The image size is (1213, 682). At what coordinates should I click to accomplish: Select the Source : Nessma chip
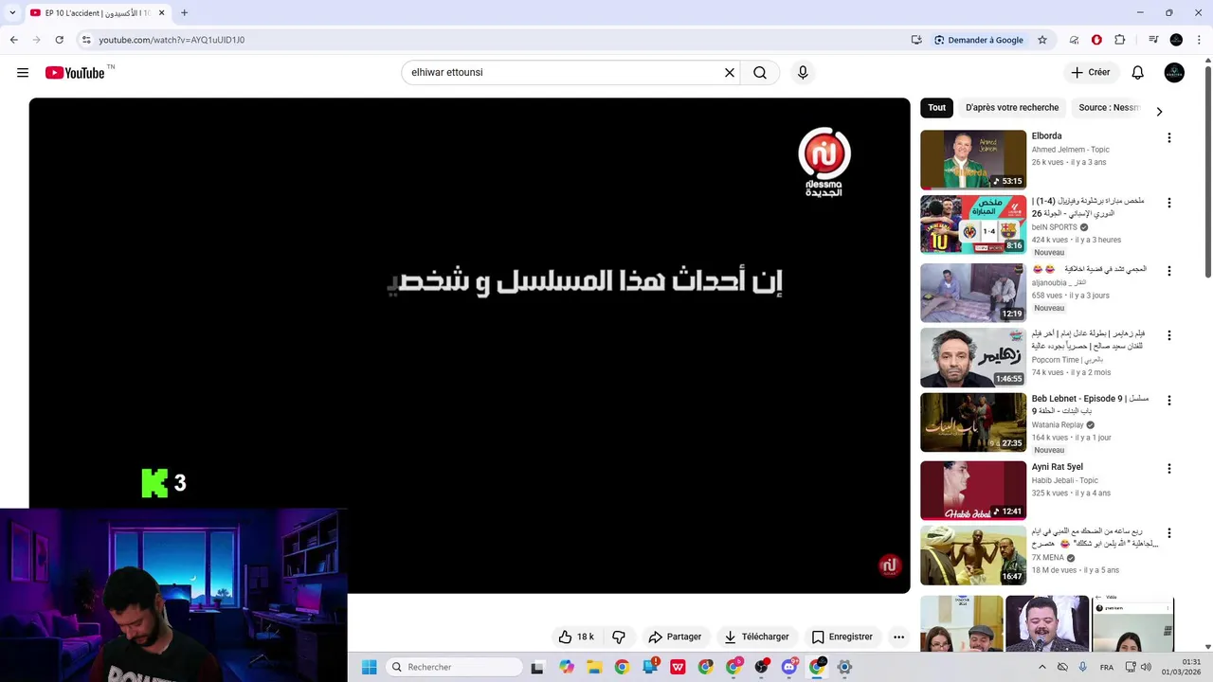[1109, 108]
